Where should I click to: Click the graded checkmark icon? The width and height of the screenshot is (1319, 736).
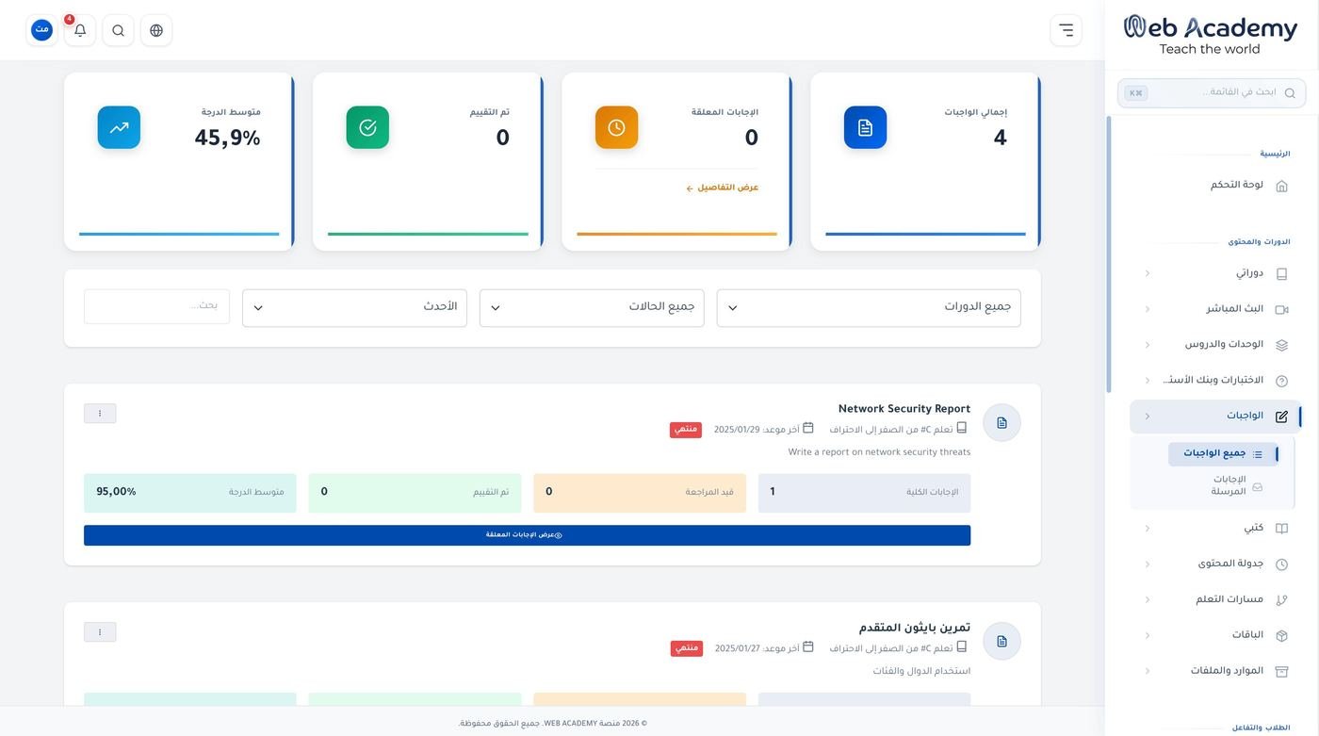(x=367, y=127)
